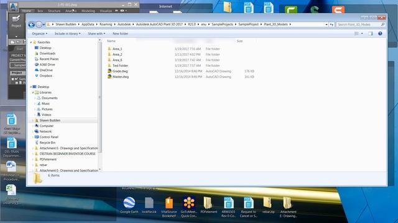
Task: Open Include in library dropdown
Action: (68, 33)
